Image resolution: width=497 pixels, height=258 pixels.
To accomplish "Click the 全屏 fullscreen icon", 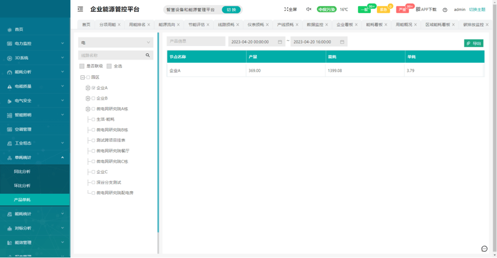I will pyautogui.click(x=286, y=9).
